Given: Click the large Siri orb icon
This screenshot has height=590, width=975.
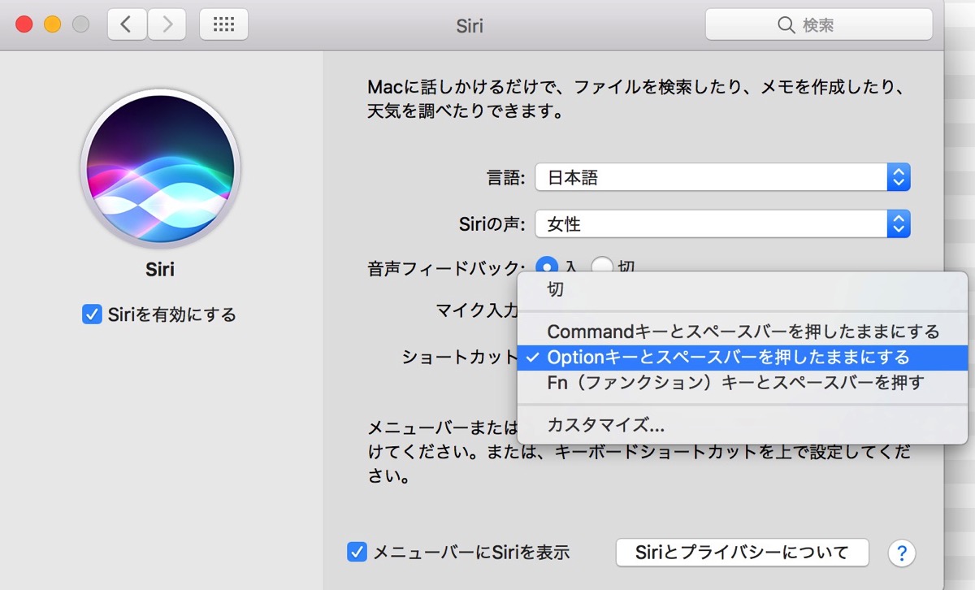Looking at the screenshot, I should 160,168.
